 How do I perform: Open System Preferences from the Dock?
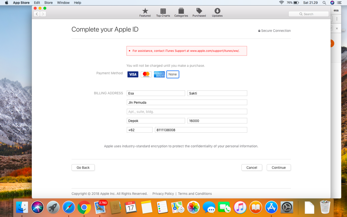[x=287, y=208]
